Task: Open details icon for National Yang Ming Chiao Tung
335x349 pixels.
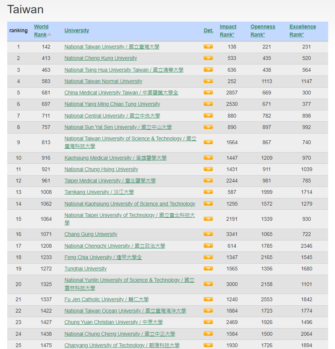Action: tap(208, 104)
